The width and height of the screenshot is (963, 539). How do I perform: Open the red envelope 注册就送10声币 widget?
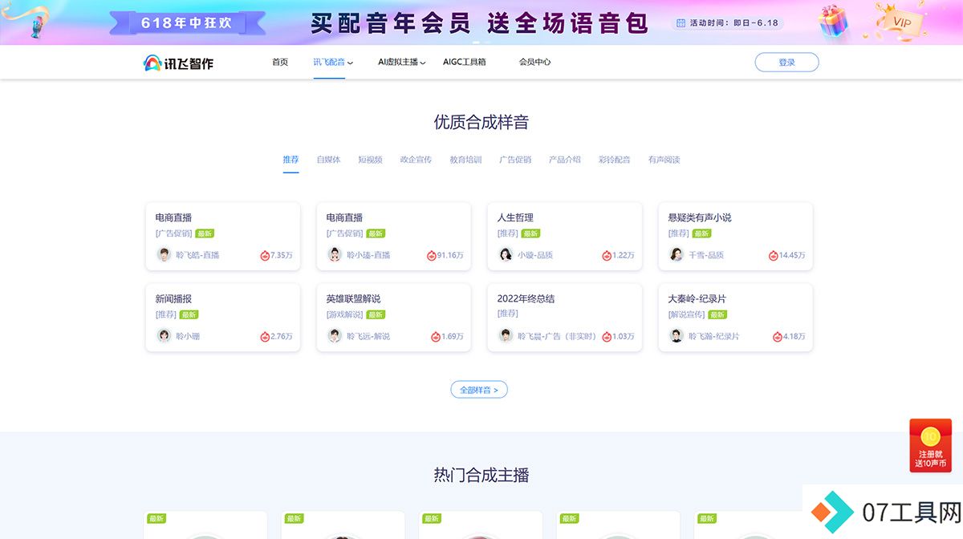pos(930,446)
